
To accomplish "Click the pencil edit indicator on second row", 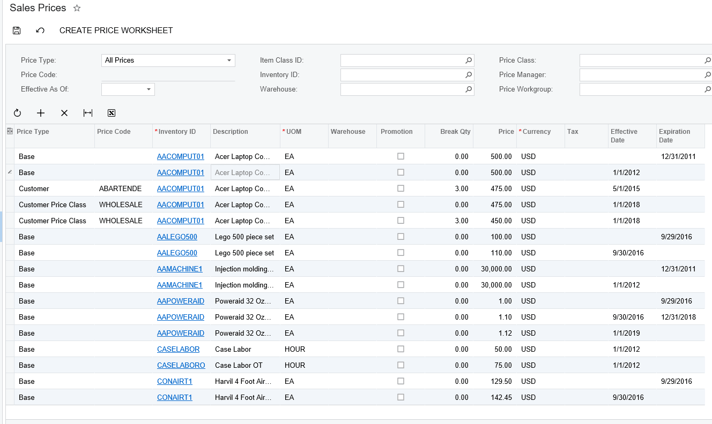I will point(10,172).
